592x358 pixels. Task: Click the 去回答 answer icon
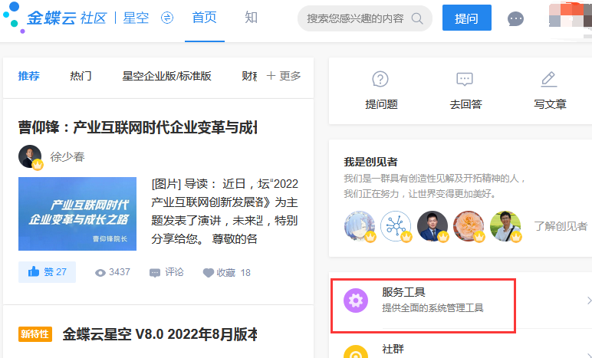pyautogui.click(x=465, y=79)
